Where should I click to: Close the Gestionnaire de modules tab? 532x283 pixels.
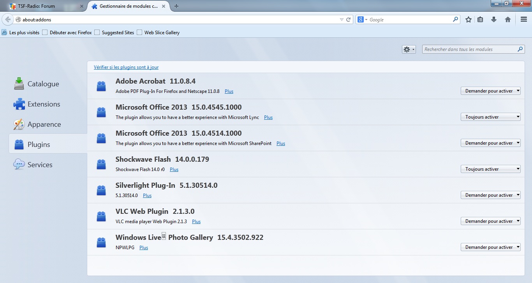[x=164, y=6]
